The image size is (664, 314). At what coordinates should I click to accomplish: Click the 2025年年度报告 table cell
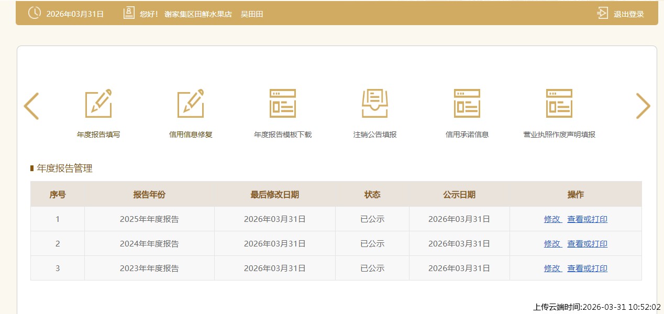149,219
